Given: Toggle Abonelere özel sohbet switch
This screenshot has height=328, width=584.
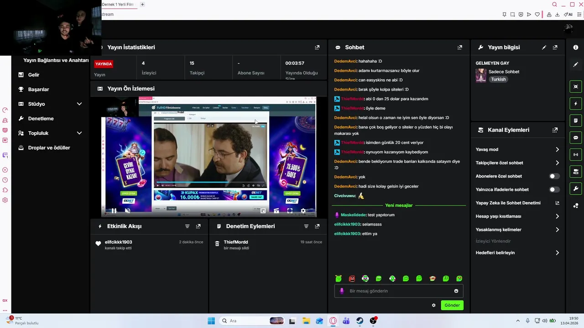Looking at the screenshot, I should pyautogui.click(x=554, y=176).
